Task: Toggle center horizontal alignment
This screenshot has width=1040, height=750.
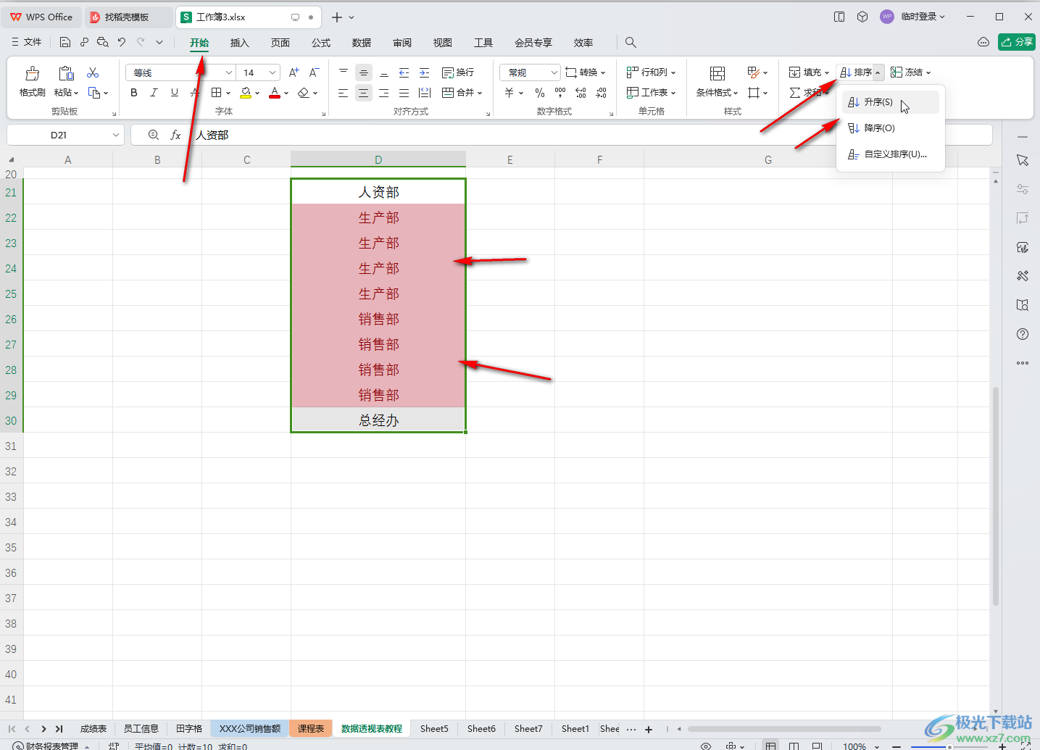Action: pos(363,93)
